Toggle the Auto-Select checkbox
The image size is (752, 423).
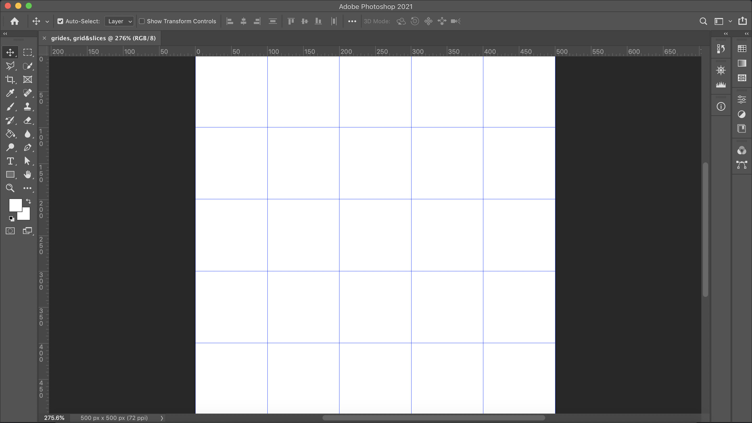point(60,21)
